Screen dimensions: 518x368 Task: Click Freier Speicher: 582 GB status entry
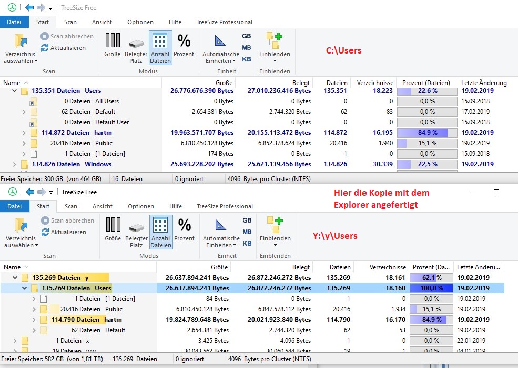click(x=52, y=359)
